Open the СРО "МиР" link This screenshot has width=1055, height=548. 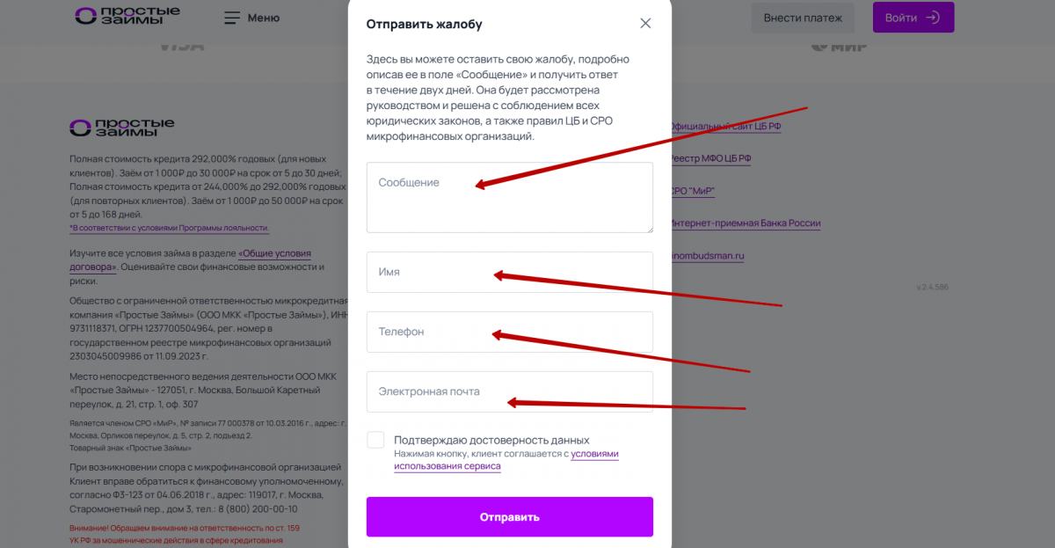(693, 191)
